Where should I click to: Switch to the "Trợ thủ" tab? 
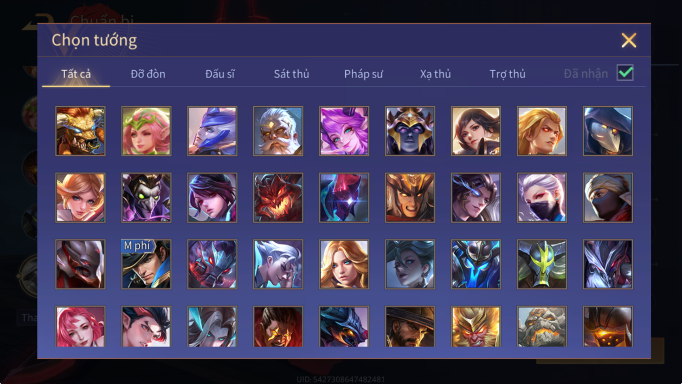(507, 74)
